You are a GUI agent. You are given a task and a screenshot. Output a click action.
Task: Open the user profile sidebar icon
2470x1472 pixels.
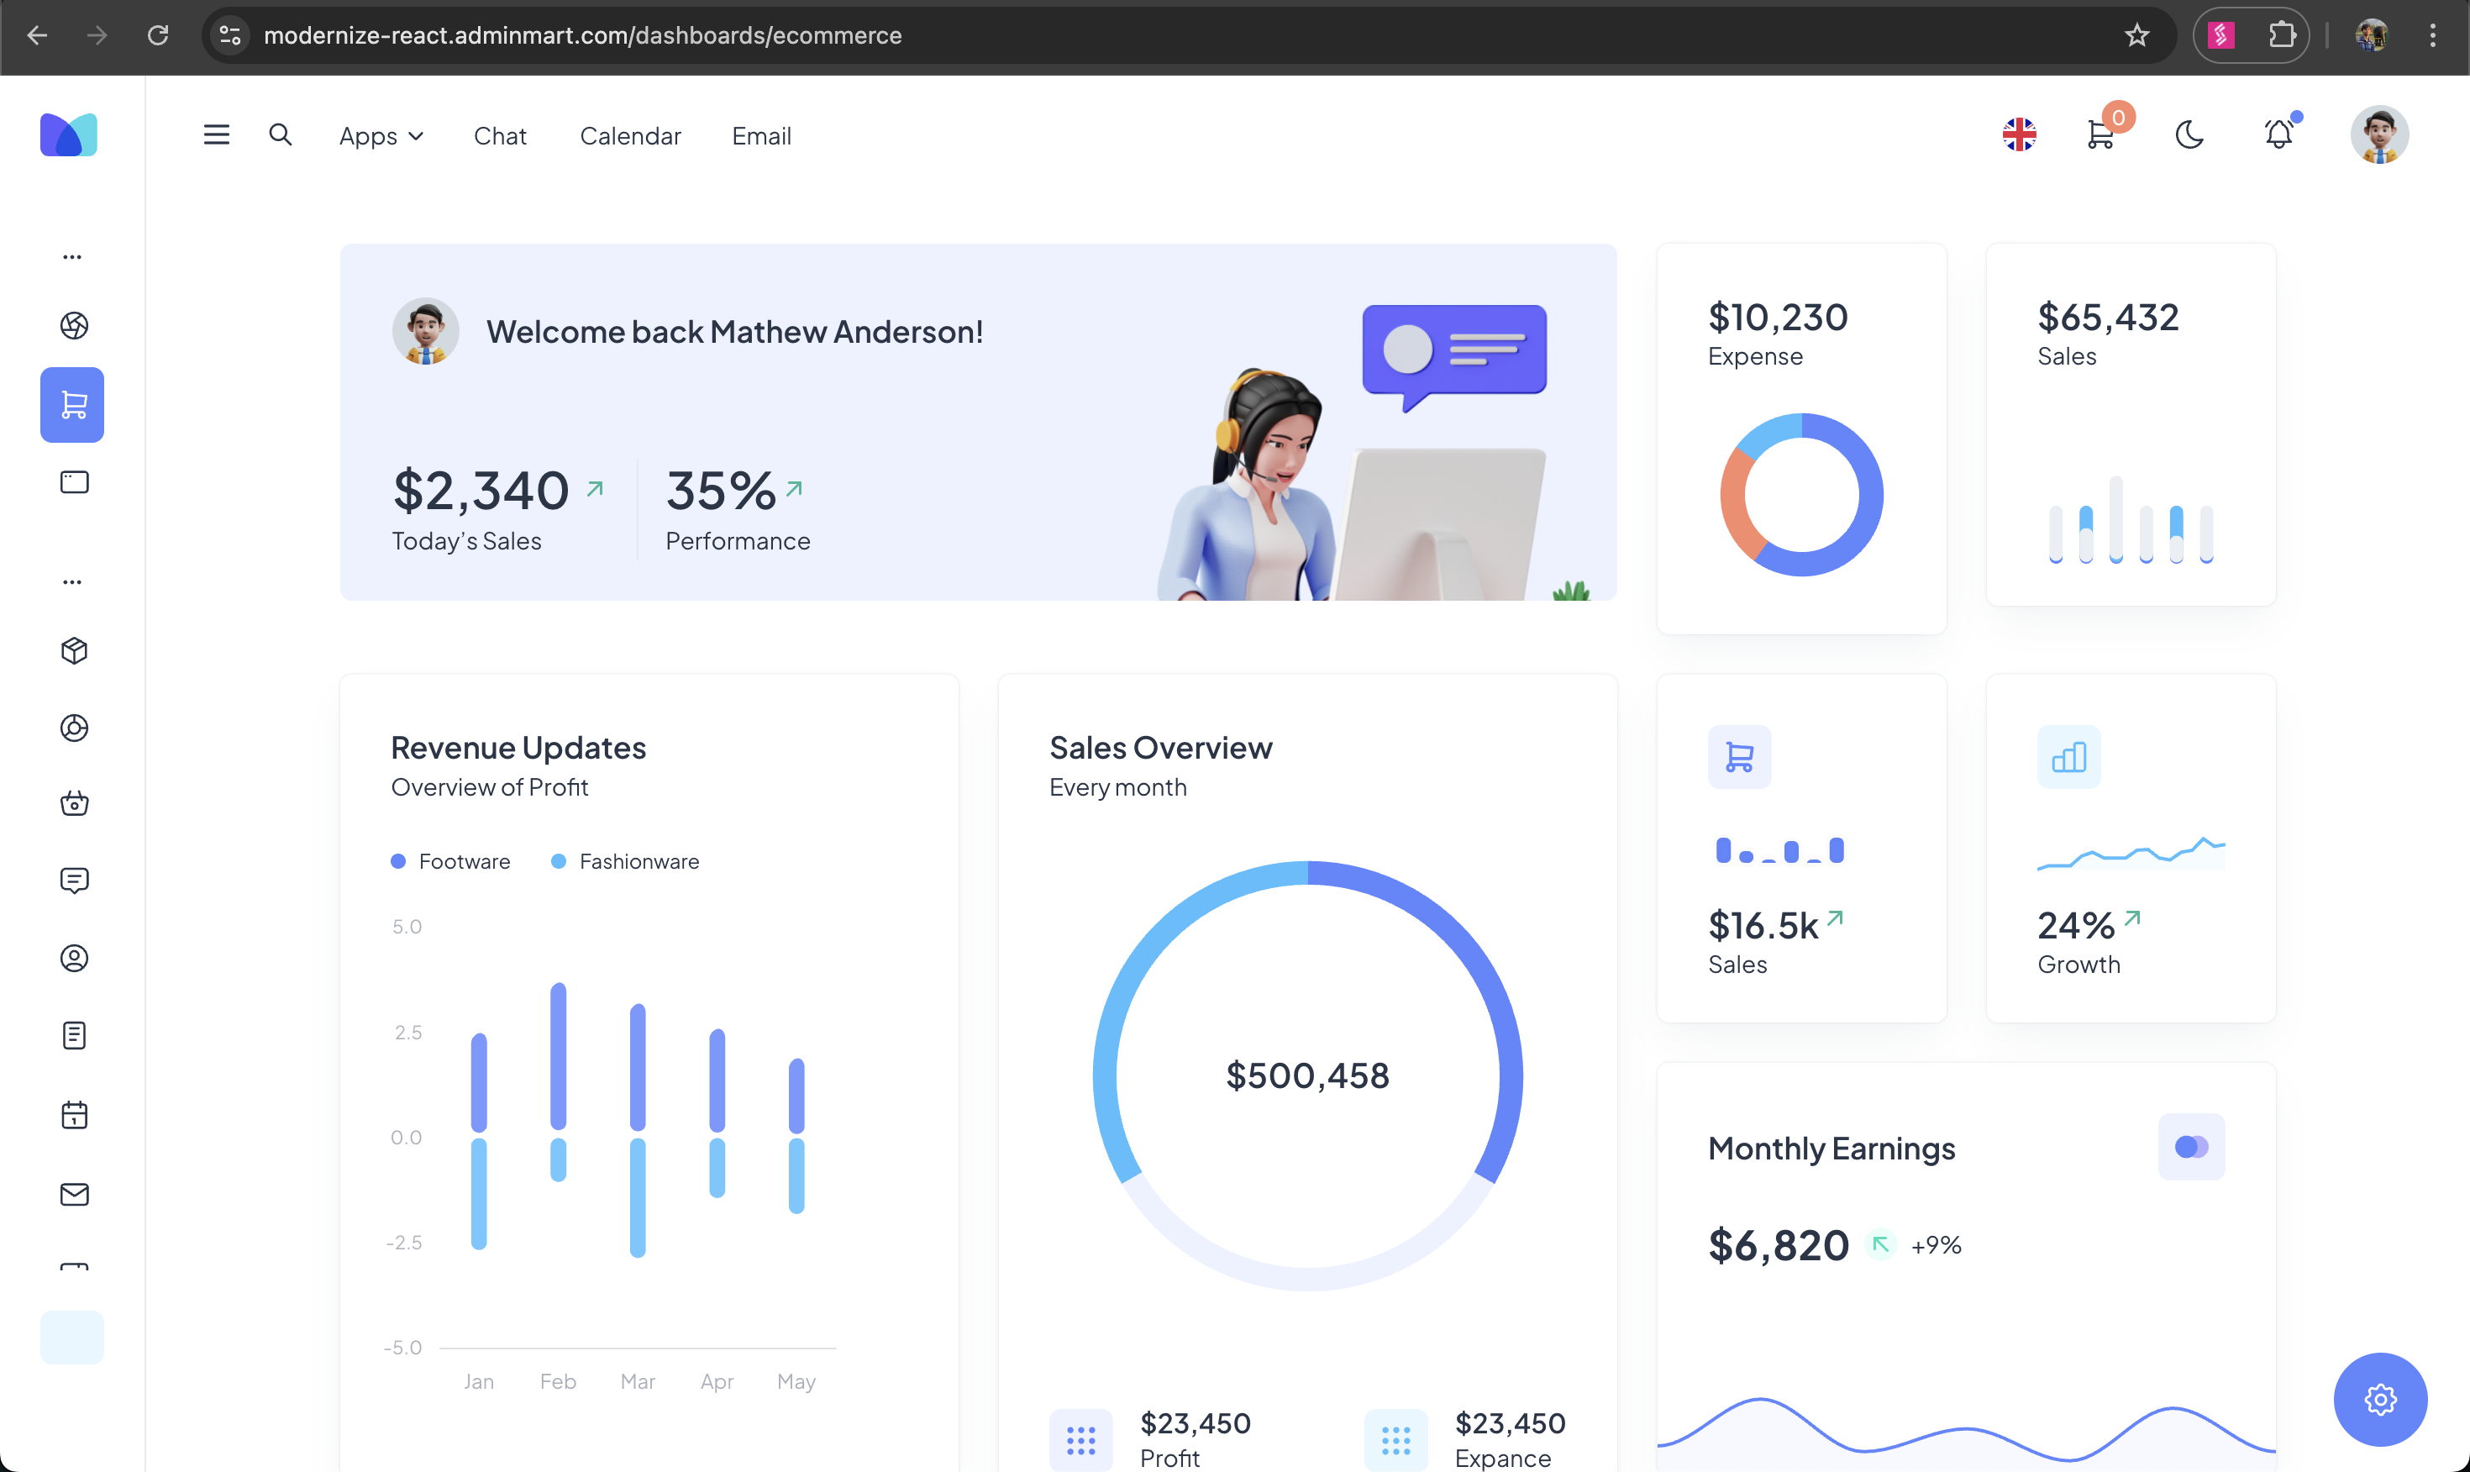pos(75,958)
